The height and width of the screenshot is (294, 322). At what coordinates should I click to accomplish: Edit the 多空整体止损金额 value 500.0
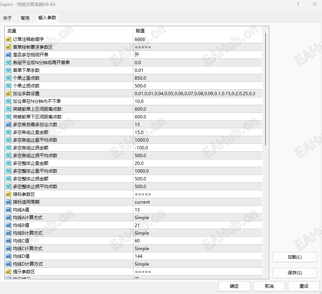[198, 179]
